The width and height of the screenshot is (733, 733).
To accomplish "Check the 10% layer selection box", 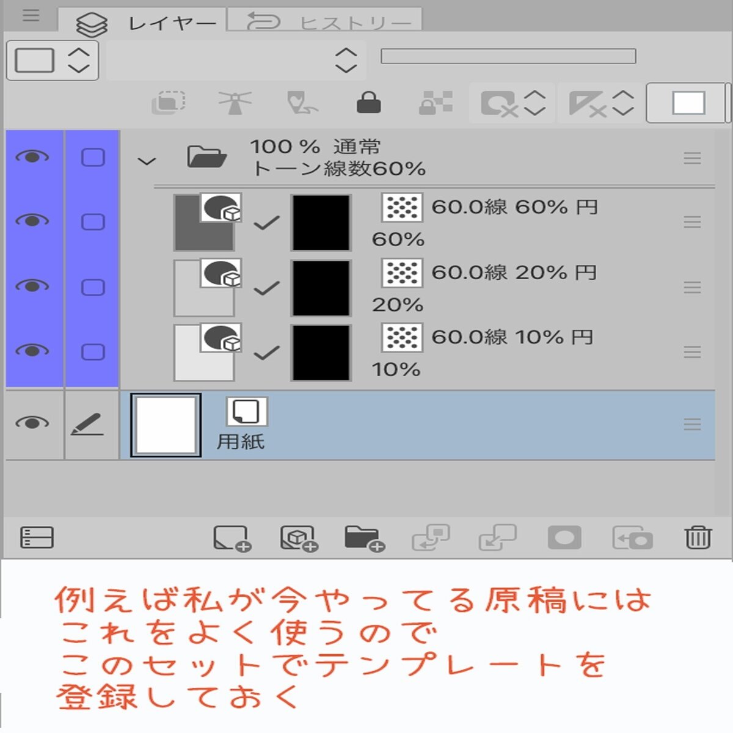I will [93, 352].
